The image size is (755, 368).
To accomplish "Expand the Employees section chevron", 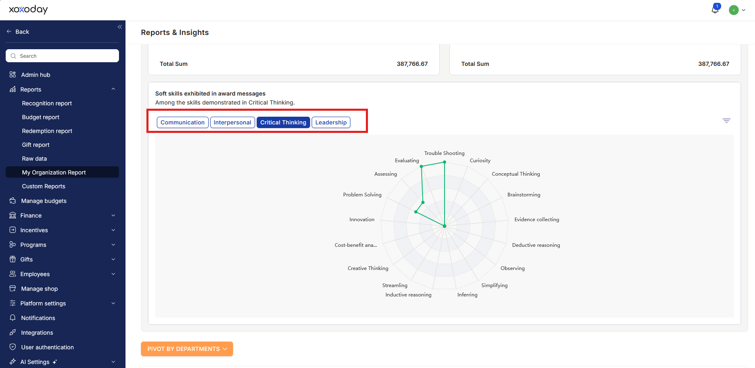I will pyautogui.click(x=113, y=274).
